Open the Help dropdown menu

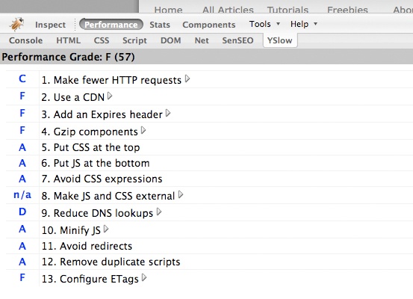(x=304, y=24)
